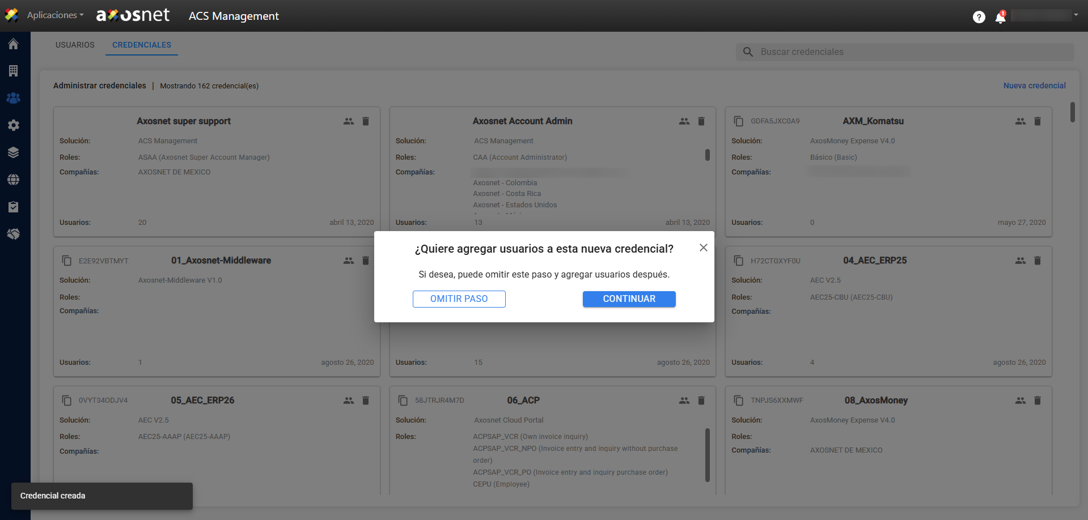The width and height of the screenshot is (1088, 520).
Task: Close the add users dialog
Action: tap(703, 248)
